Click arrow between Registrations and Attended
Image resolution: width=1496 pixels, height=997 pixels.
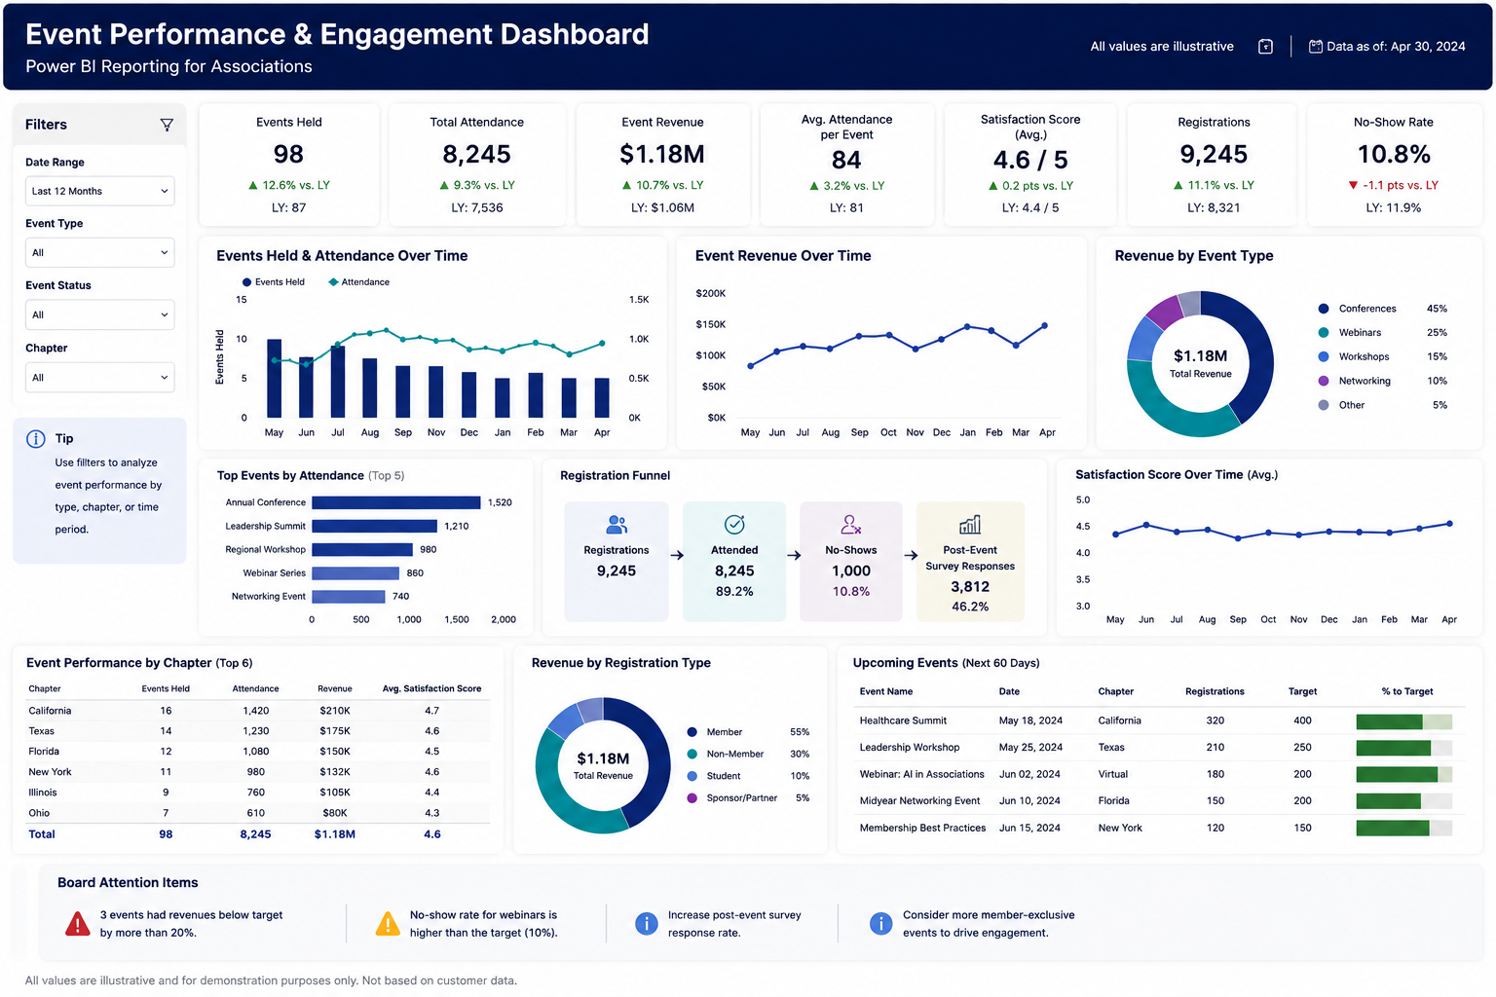point(677,555)
